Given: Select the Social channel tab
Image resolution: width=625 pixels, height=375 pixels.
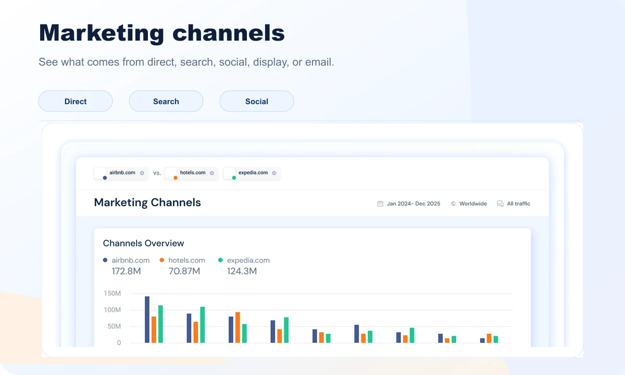Looking at the screenshot, I should (257, 101).
